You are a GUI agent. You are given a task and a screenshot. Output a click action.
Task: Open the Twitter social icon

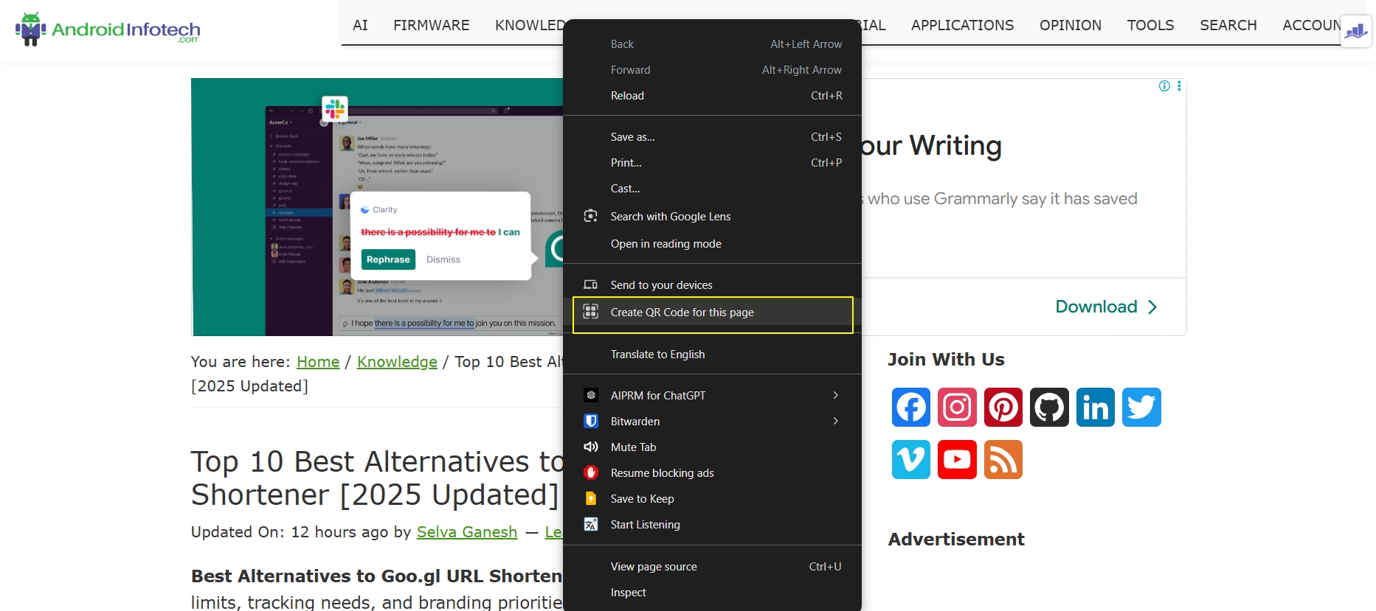tap(1141, 407)
